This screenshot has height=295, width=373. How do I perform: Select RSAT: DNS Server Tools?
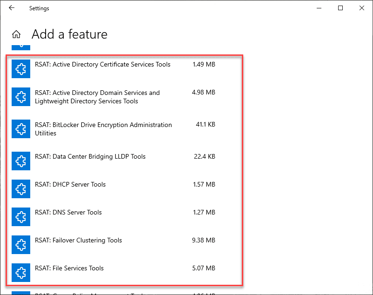point(68,212)
